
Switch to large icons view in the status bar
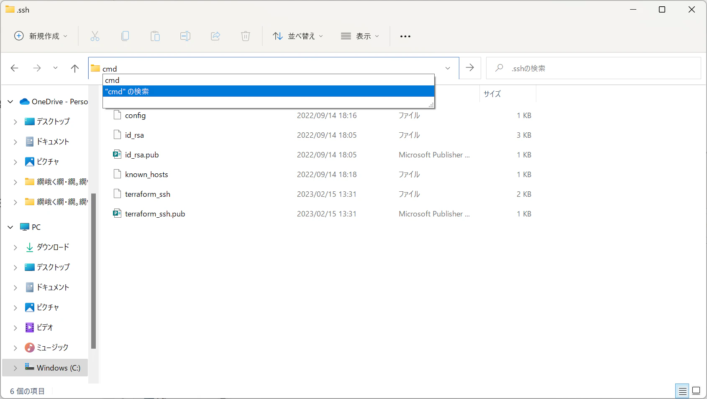coord(696,391)
